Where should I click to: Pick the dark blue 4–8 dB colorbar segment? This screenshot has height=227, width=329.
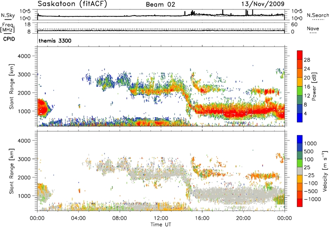coord(300,109)
